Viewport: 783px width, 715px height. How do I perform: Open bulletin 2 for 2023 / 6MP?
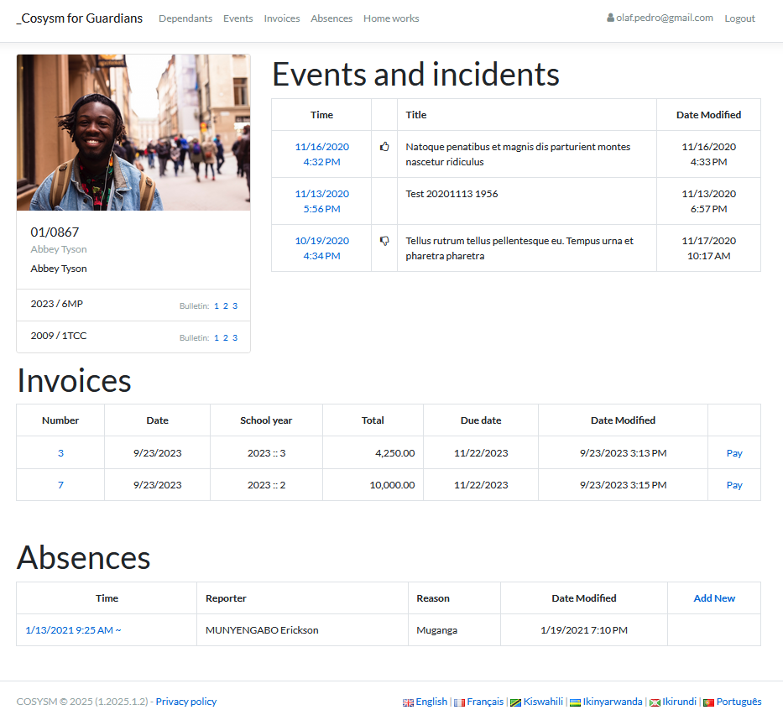pyautogui.click(x=226, y=306)
